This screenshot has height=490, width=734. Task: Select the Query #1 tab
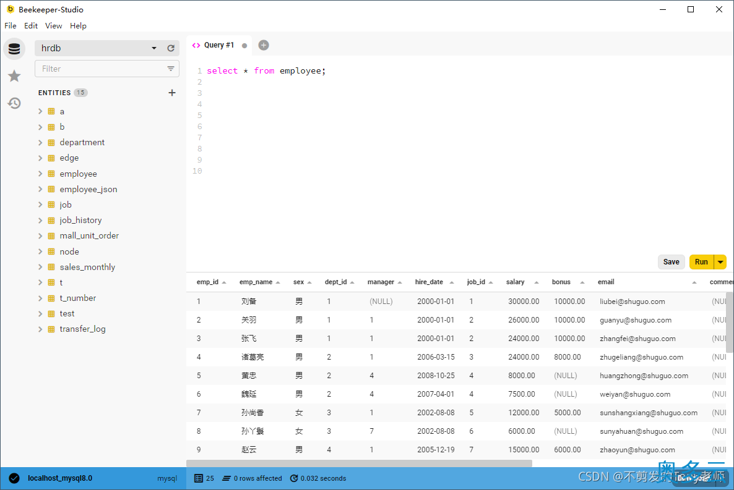(218, 45)
